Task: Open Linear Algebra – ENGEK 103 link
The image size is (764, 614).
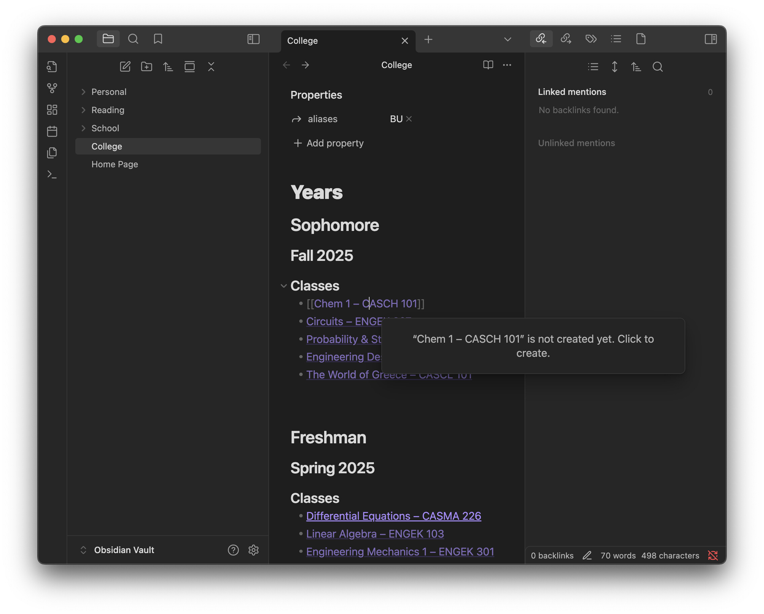Action: [375, 534]
